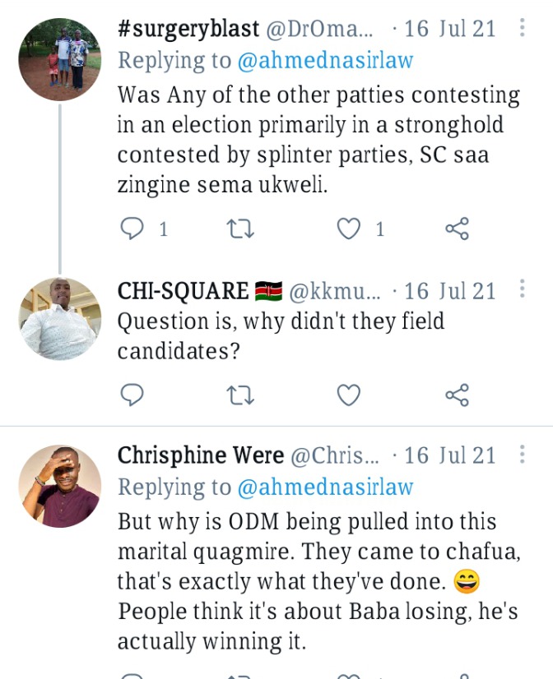Reply to the #surgeryblast tweet
The height and width of the screenshot is (679, 553).
(132, 229)
